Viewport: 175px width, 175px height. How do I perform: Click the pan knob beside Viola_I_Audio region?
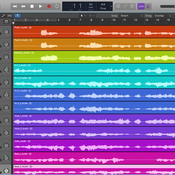coord(6,120)
